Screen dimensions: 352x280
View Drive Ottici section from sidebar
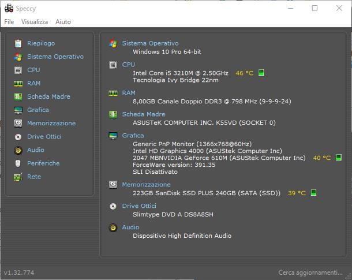(x=44, y=136)
